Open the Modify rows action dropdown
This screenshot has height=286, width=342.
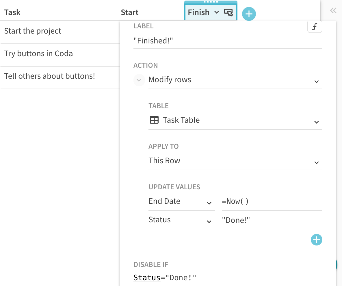click(316, 82)
